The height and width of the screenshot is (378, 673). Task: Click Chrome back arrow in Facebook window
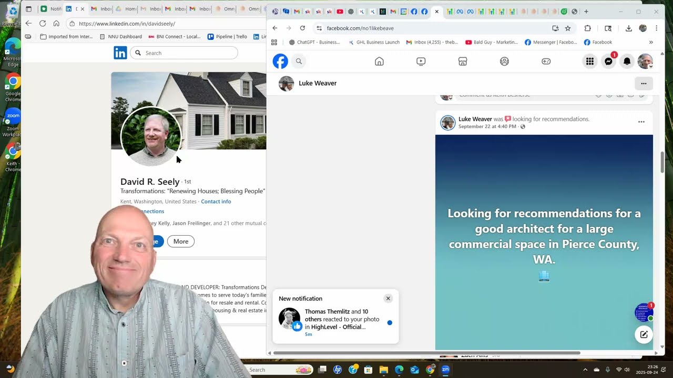pos(275,28)
